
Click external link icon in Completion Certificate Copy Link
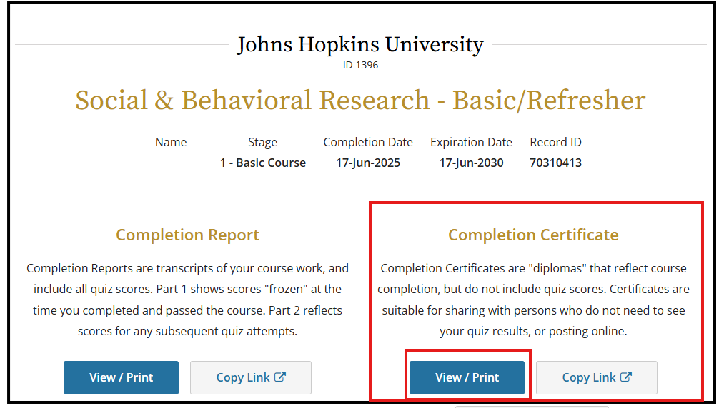(625, 377)
